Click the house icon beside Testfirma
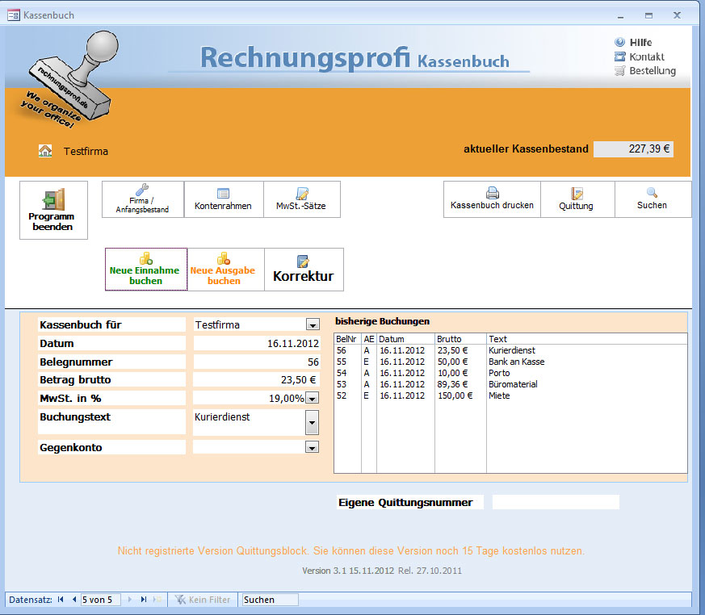705x615 pixels. 45,151
